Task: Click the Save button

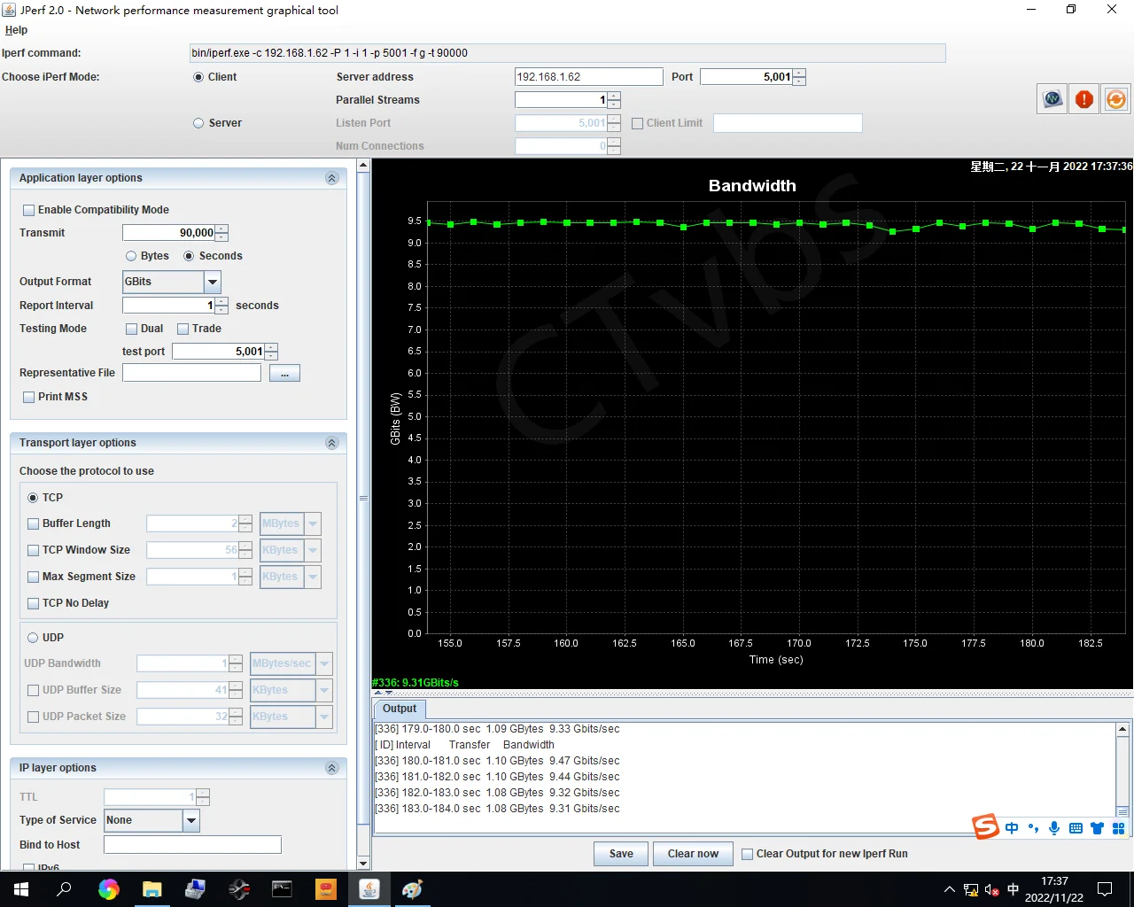Action: [621, 854]
